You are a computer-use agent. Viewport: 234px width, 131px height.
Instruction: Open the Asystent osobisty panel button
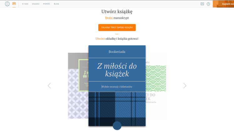point(223,4)
